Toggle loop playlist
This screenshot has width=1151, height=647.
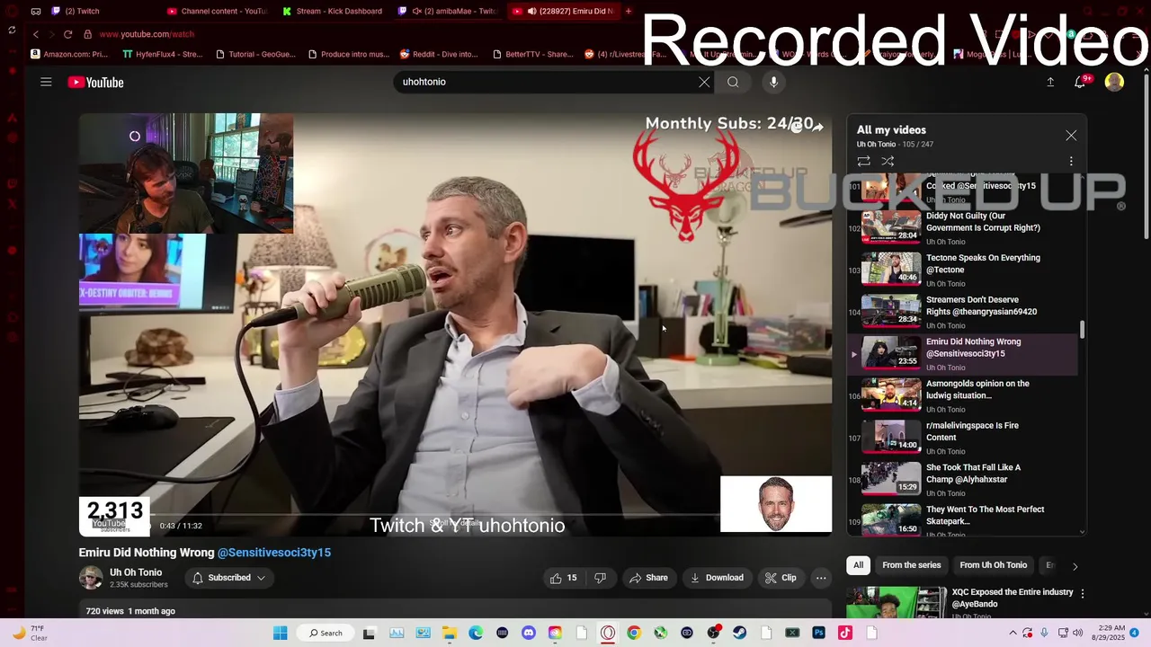tap(863, 161)
